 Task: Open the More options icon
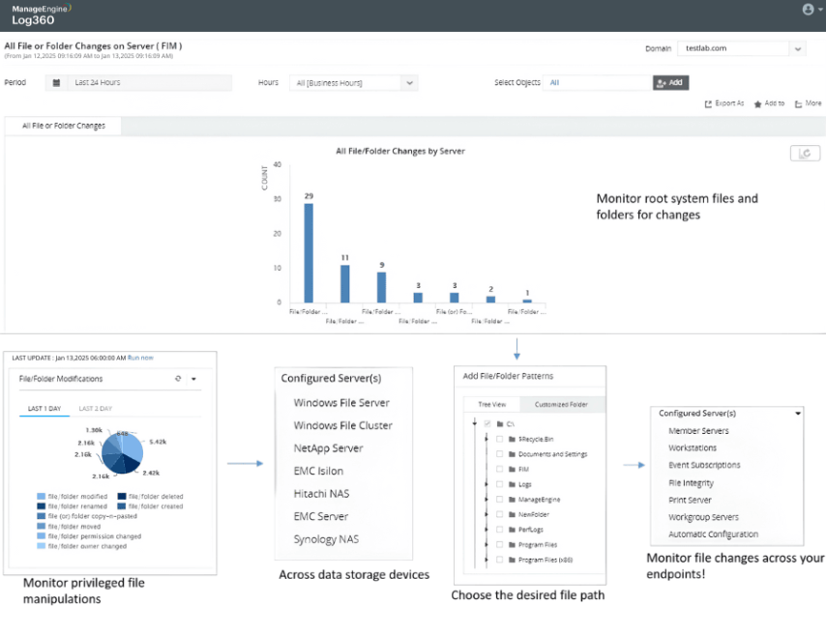(x=799, y=103)
